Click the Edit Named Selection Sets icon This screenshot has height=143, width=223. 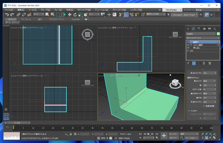pyautogui.click(x=143, y=14)
